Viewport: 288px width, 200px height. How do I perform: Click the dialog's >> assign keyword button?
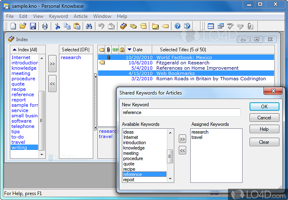click(182, 139)
